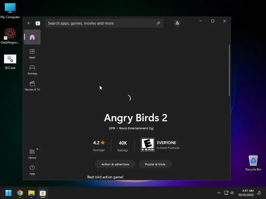Click the volume speaker tray icon
The image size is (266, 199).
tap(232, 193)
